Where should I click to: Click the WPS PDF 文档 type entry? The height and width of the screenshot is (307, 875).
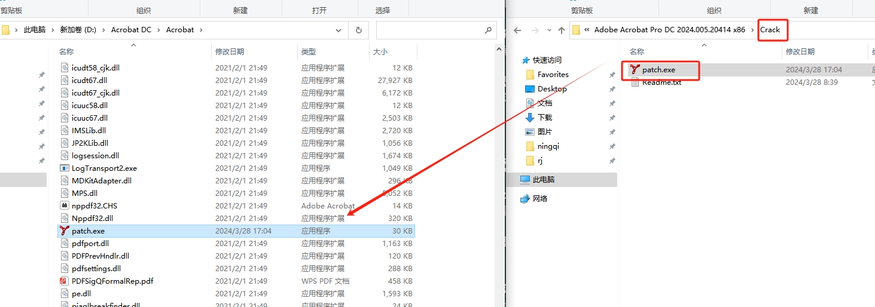pos(325,281)
